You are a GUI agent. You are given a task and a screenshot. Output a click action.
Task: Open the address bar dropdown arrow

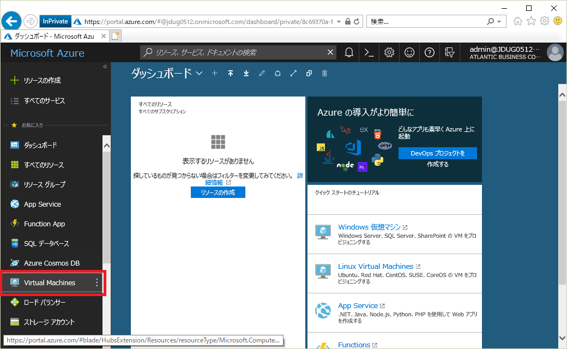pyautogui.click(x=339, y=22)
